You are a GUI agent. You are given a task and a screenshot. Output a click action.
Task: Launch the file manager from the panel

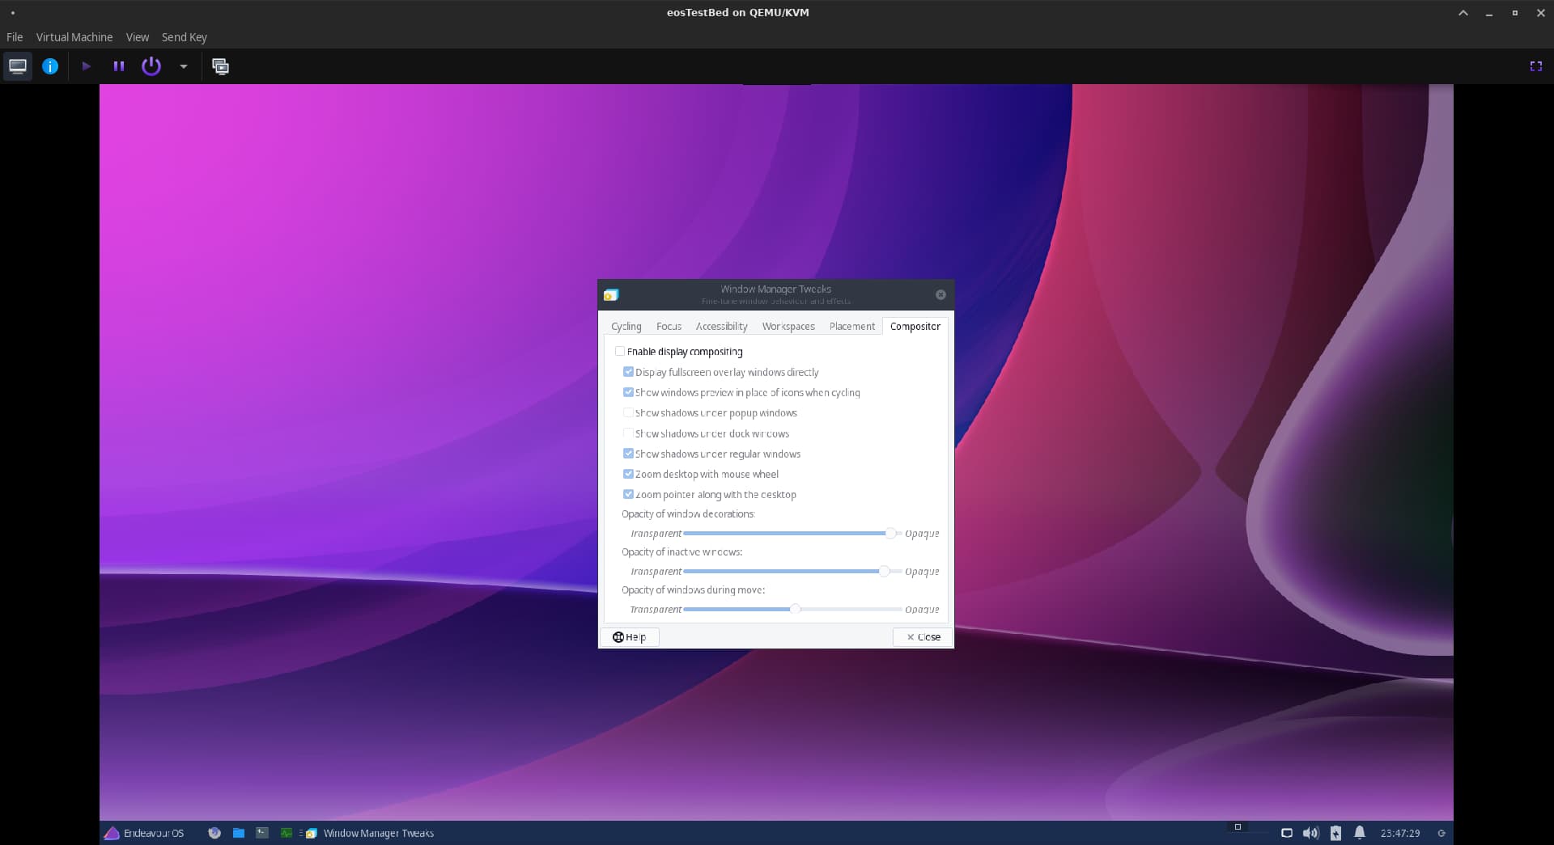pos(239,833)
